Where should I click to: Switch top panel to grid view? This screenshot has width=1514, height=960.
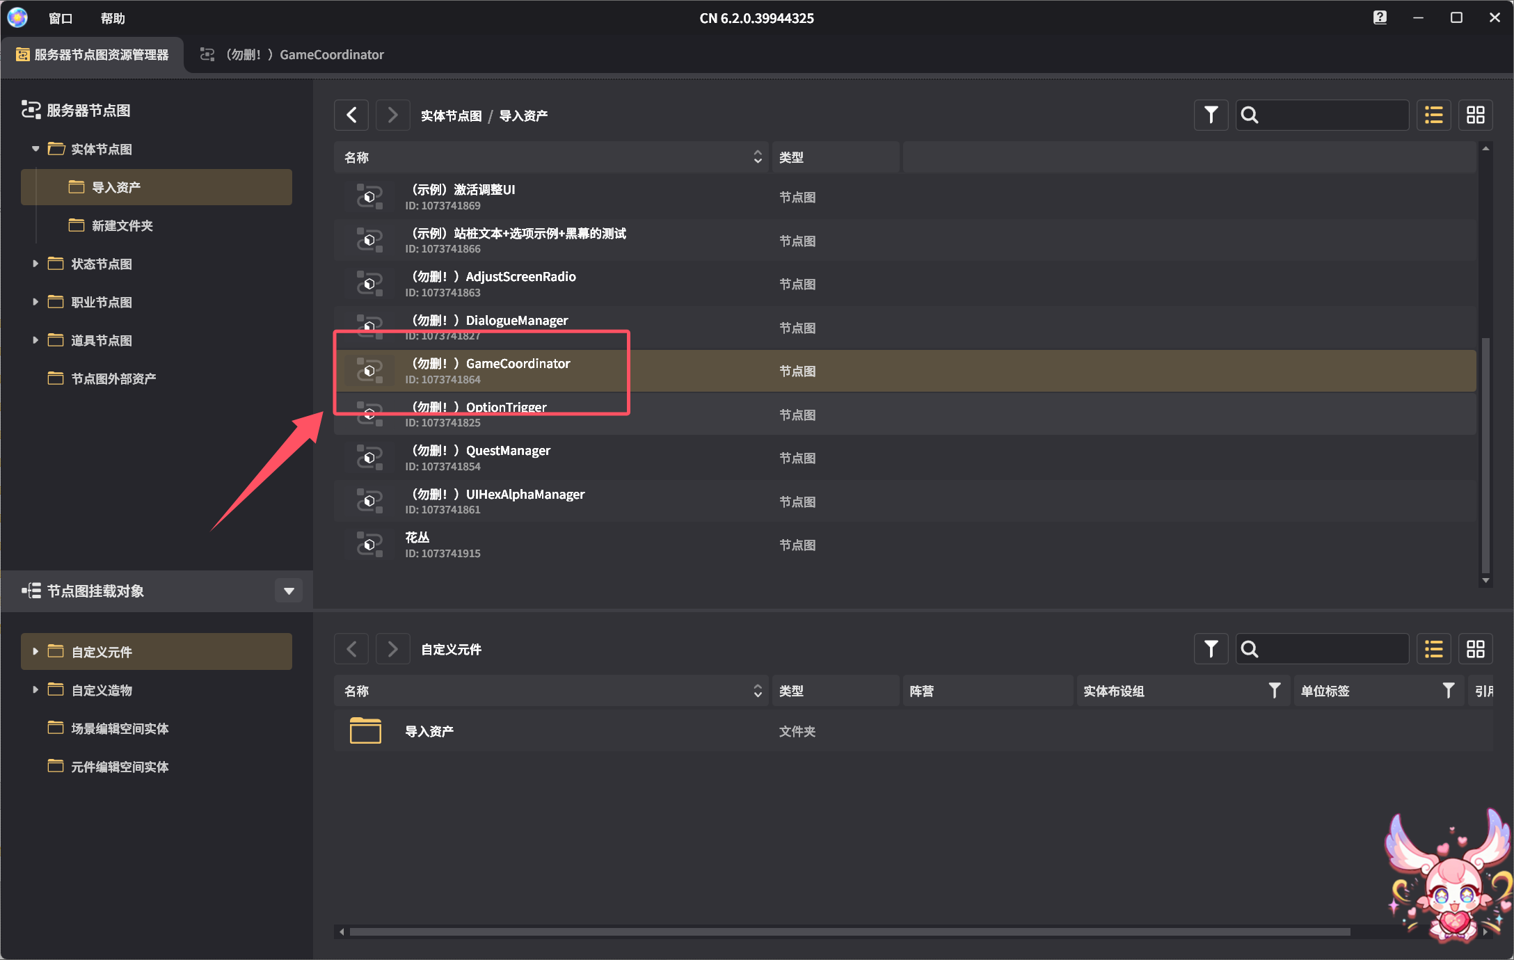pos(1475,115)
